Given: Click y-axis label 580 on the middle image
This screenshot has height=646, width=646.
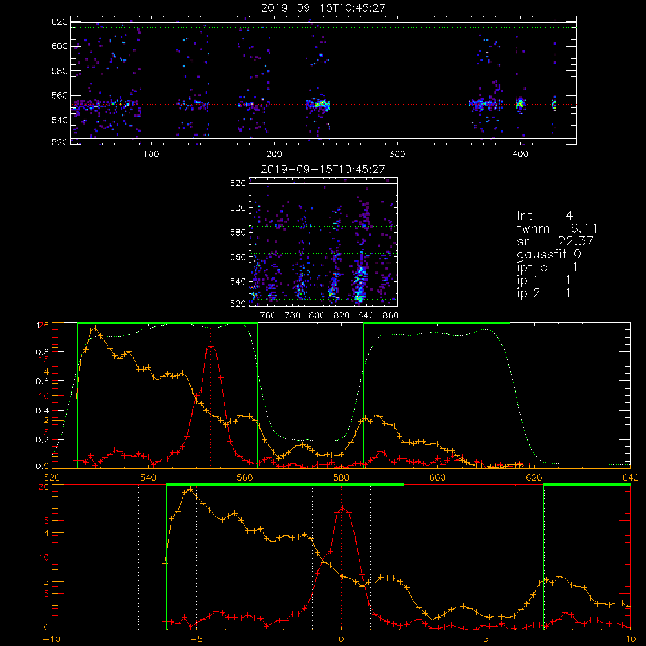Looking at the screenshot, I should pyautogui.click(x=238, y=233).
